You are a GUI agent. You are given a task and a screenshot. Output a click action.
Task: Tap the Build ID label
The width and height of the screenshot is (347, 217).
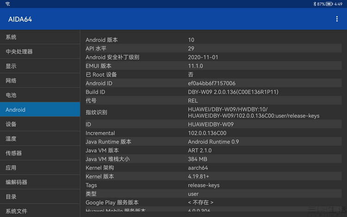(95, 92)
